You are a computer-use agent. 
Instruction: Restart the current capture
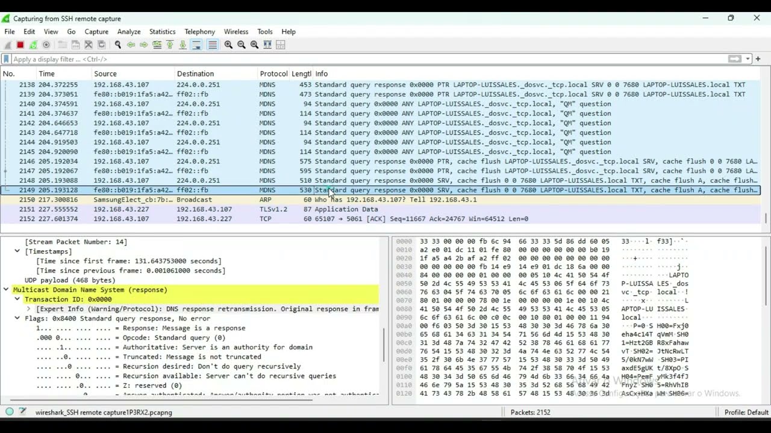coord(33,45)
